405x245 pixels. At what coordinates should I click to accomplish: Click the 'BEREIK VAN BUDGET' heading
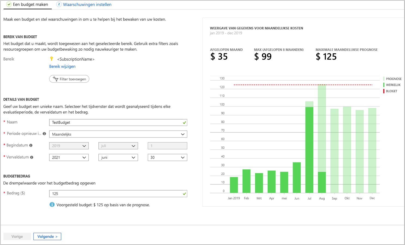[20, 37]
